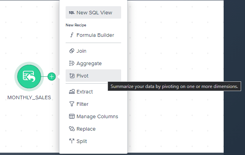Click the Split arrows icon
The width and height of the screenshot is (245, 155).
coord(72,141)
